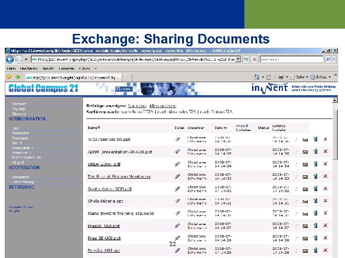This screenshot has height=258, width=345.
Task: Delete WGA-Namibia 08.ppt with red X
Action: coord(325,139)
